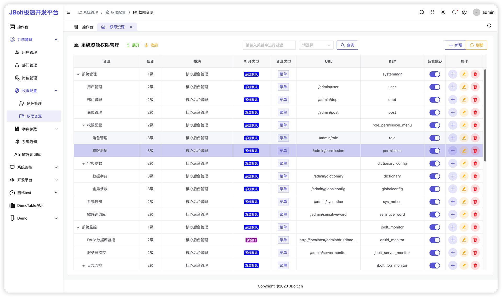Click 展开 to expand all rows
Image resolution: width=502 pixels, height=297 pixels.
point(133,45)
